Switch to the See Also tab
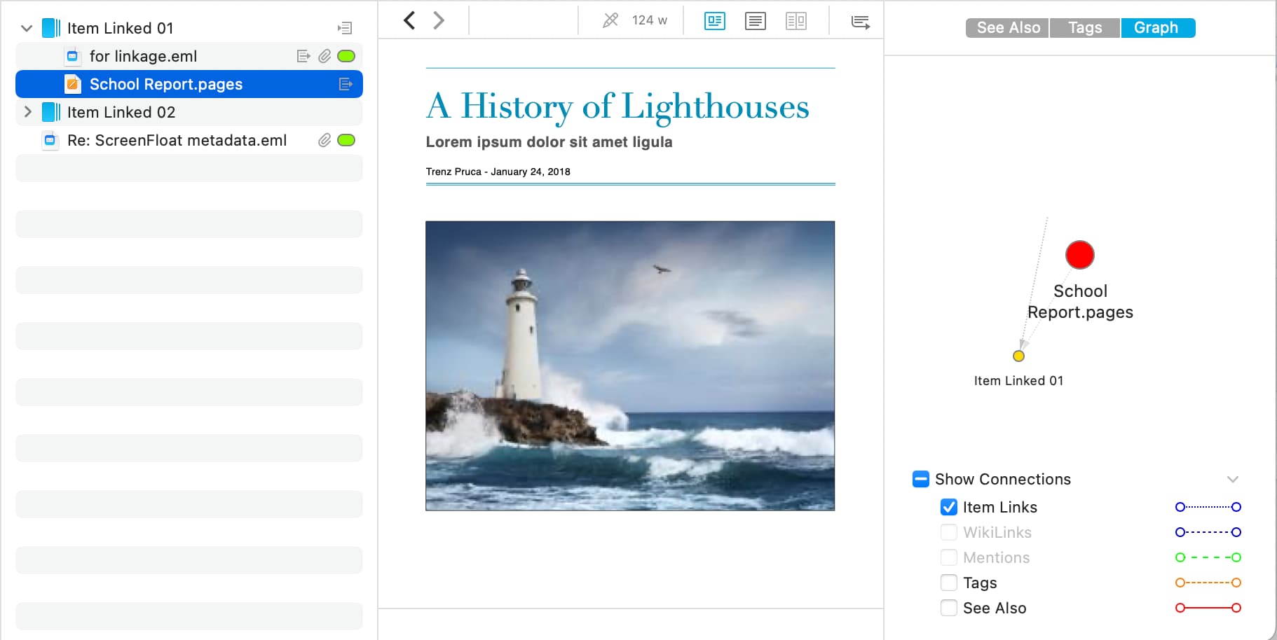Image resolution: width=1277 pixels, height=640 pixels. point(1008,28)
